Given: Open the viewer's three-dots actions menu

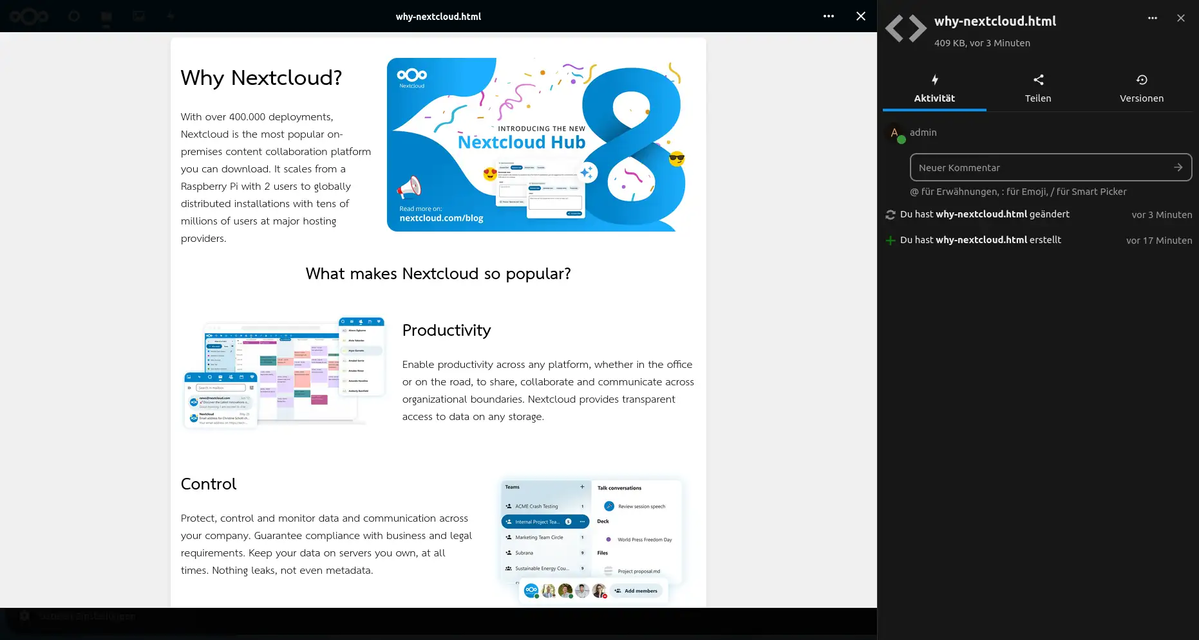Looking at the screenshot, I should coord(829,16).
